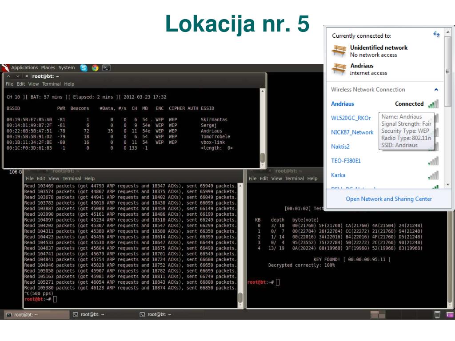Click signal strength bars for Kazka
The height and width of the screenshot is (341, 455).
tap(433, 175)
